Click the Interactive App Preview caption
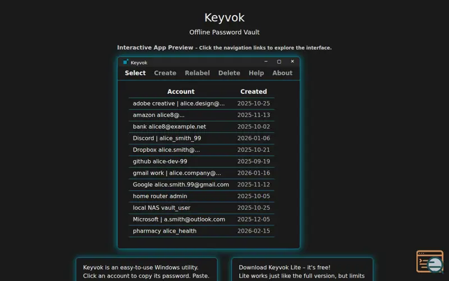This screenshot has width=449, height=281. tap(224, 48)
